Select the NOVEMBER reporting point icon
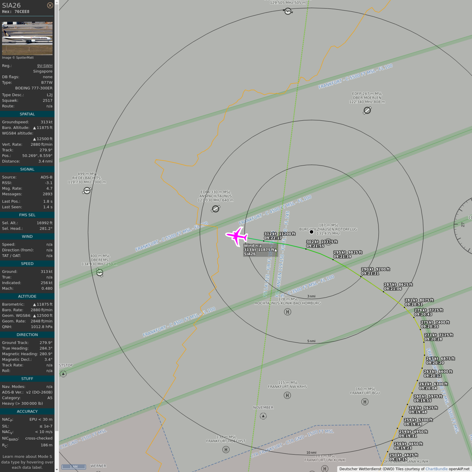 263,416
